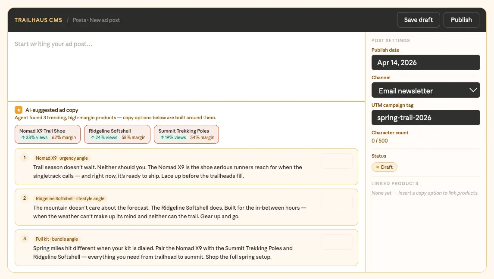This screenshot has width=494, height=279.
Task: Click the '58% margin' stat on Ridgeline Softshell
Action: coord(134,137)
